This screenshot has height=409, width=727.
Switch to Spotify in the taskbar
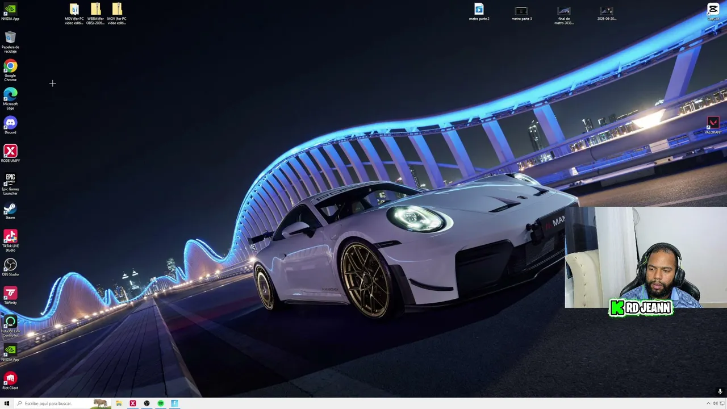click(x=161, y=403)
